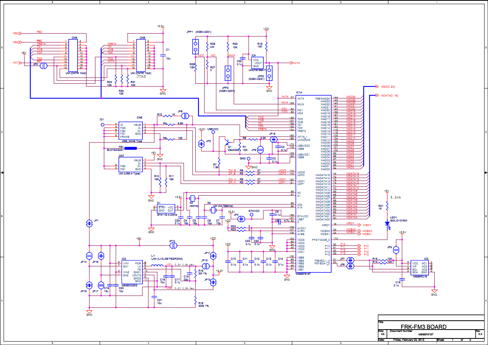The height and width of the screenshot is (345, 488).
Task: Click the JP6 jumper next to R12
Action: coord(185,115)
